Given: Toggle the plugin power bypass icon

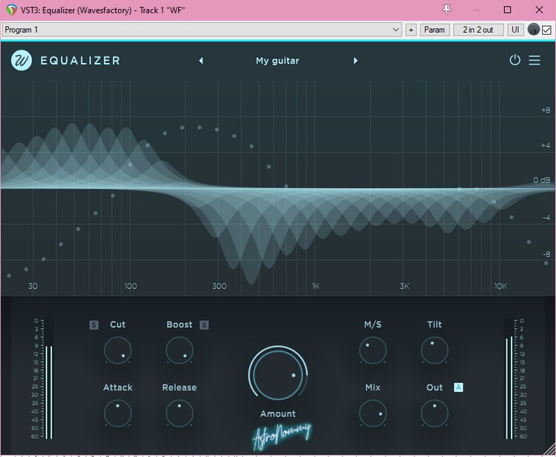Looking at the screenshot, I should point(514,60).
